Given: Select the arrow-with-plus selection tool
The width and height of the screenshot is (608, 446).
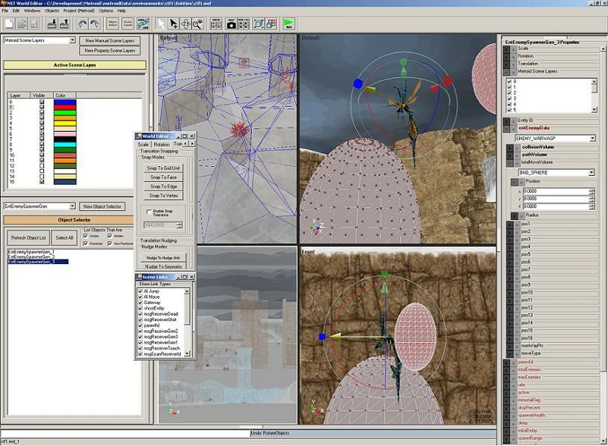Looking at the screenshot, I should (174, 24).
